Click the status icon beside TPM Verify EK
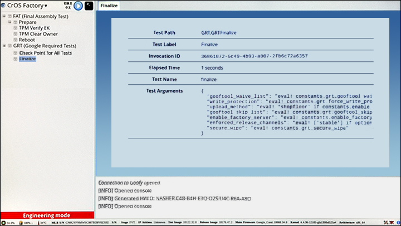The height and width of the screenshot is (226, 401). pos(16,28)
